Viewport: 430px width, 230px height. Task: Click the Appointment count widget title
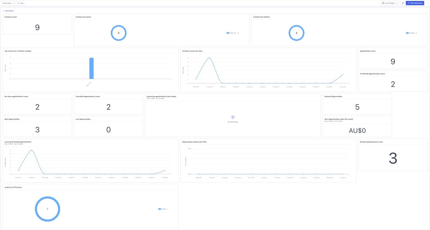pyautogui.click(x=368, y=51)
